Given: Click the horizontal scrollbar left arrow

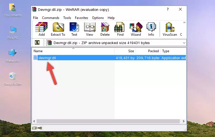Looking at the screenshot, I should tap(34, 121).
